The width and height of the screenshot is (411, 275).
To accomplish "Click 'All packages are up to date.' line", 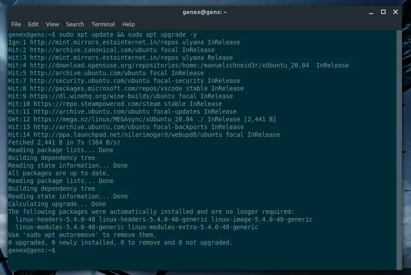I will pos(58,173).
